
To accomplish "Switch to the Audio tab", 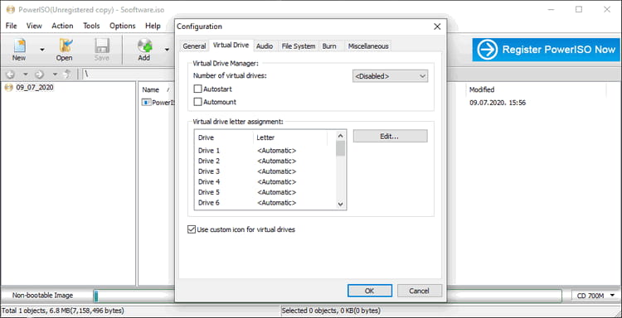I will (265, 46).
